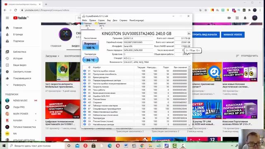Image resolution: width=265 pixels, height=149 pixels.
Task: Open the Справка menu in CrystalDiskInfo
Action: click(123, 20)
